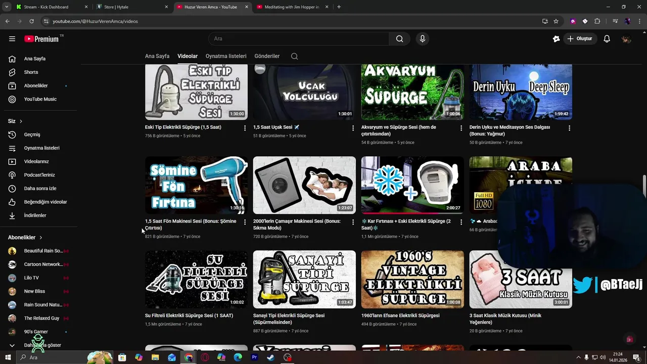Viewport: 647px width, 364px height.
Task: Show hidden system tray icons chevron
Action: (578, 357)
